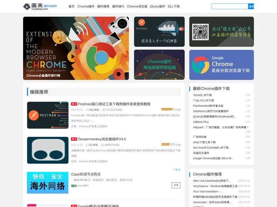Image resolution: width=277 pixels, height=207 pixels.
Task: Click the 广告 info label icon
Action: (175, 169)
